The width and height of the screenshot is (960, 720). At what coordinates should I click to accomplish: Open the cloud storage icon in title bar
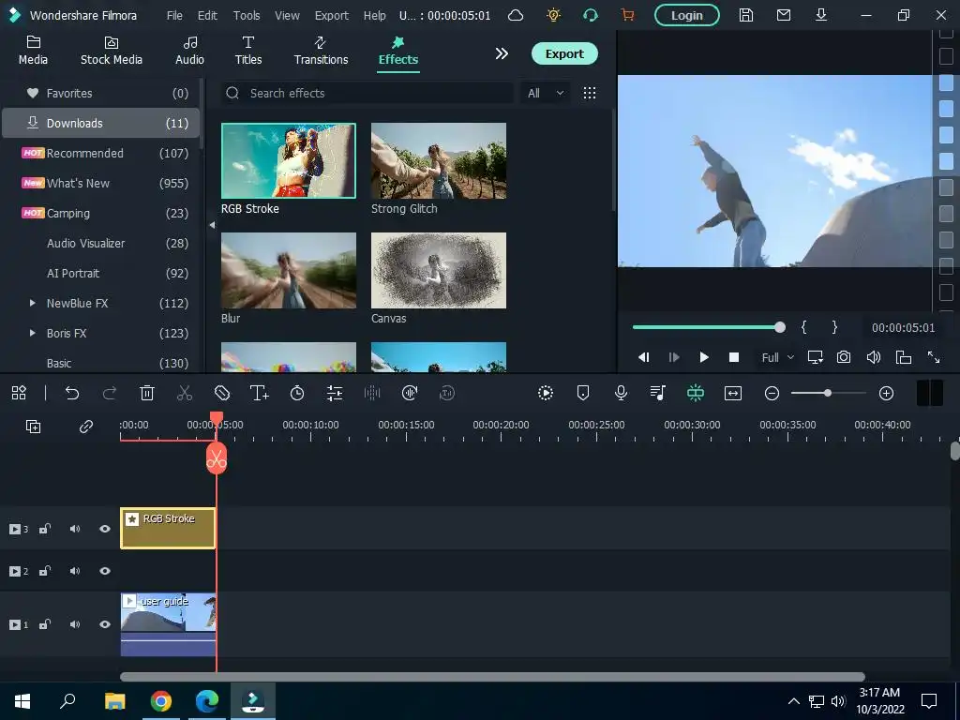(516, 15)
